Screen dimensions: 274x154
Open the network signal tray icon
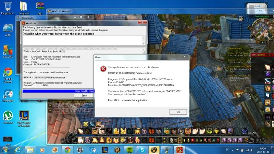pos(247,150)
